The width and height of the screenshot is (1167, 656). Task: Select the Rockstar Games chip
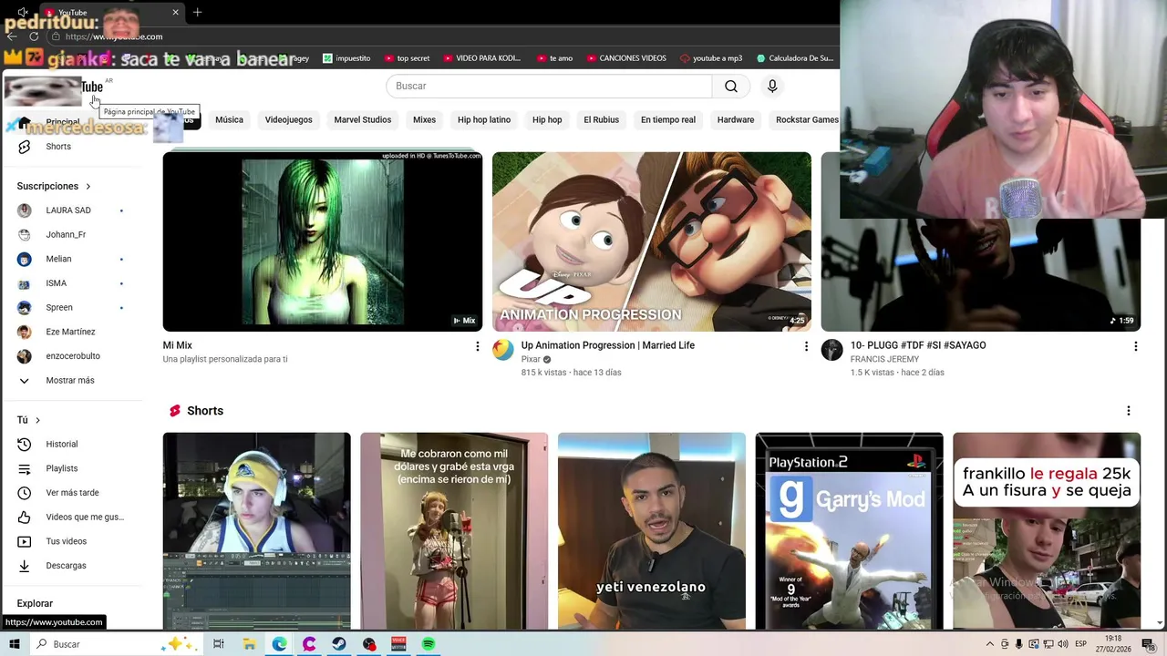pos(806,119)
